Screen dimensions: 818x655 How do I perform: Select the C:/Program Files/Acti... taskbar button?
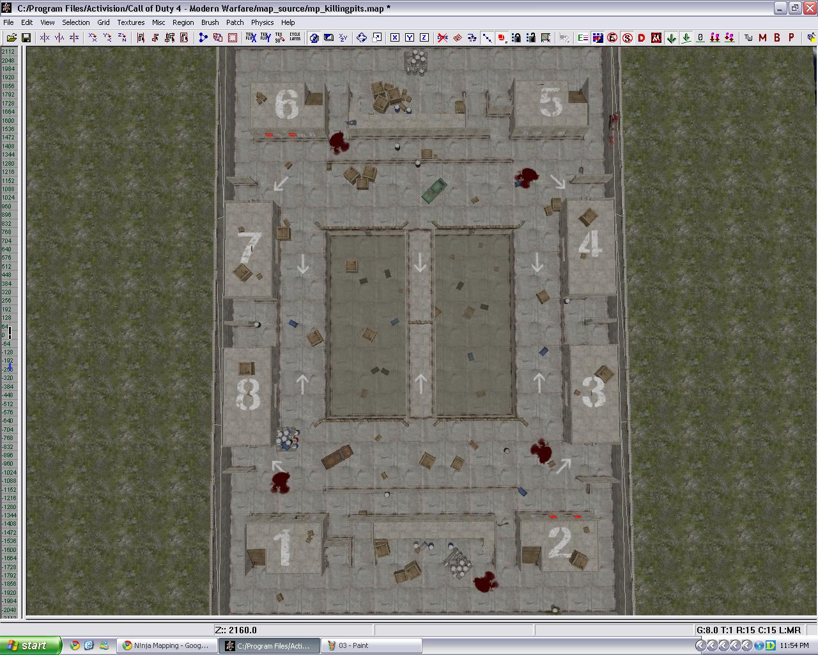(x=268, y=645)
